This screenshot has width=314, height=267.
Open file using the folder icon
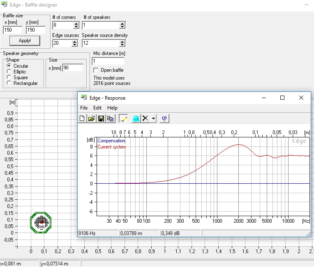pos(92,119)
